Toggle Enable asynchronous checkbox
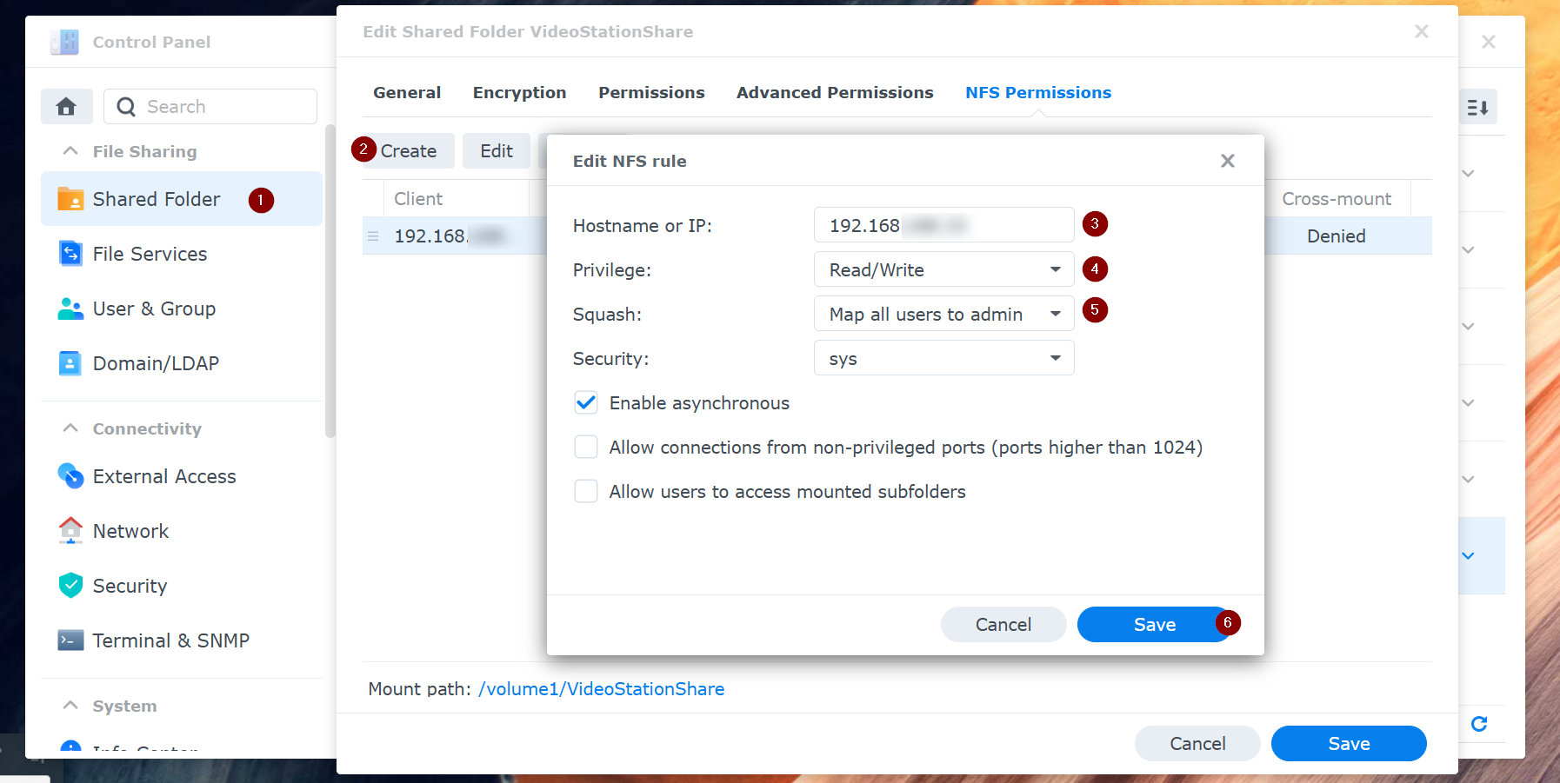This screenshot has height=783, width=1560. 586,402
